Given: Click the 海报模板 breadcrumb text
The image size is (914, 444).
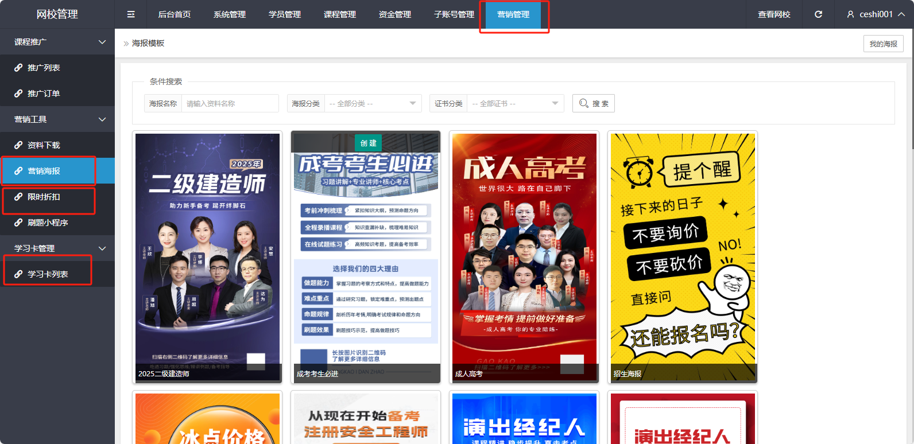Looking at the screenshot, I should point(148,44).
